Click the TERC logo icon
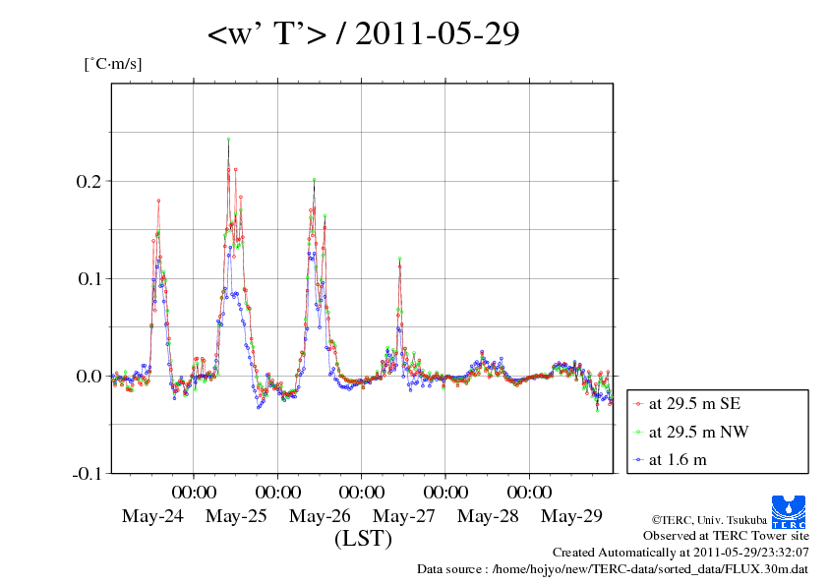The image size is (828, 585). click(x=789, y=512)
